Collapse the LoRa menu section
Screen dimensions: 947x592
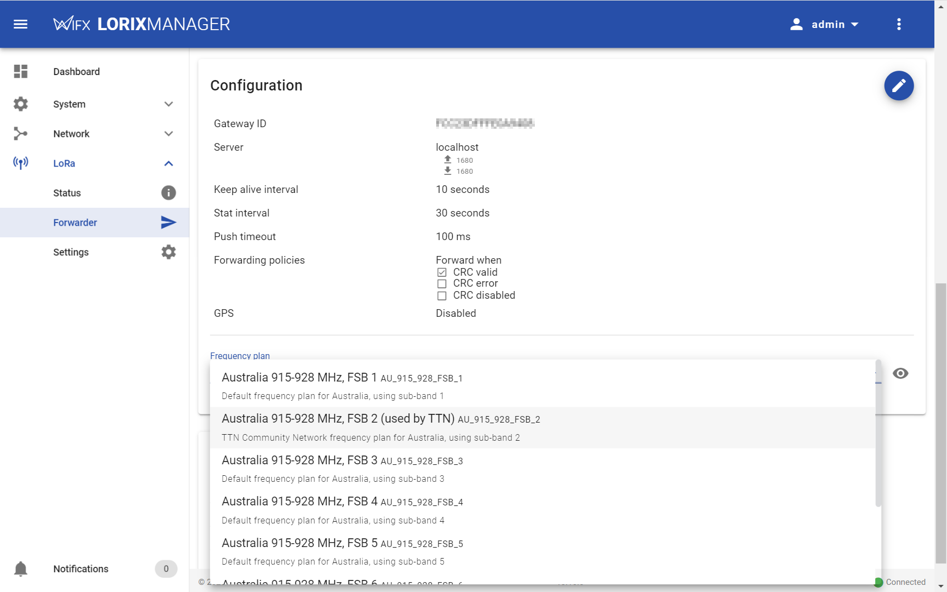click(168, 163)
